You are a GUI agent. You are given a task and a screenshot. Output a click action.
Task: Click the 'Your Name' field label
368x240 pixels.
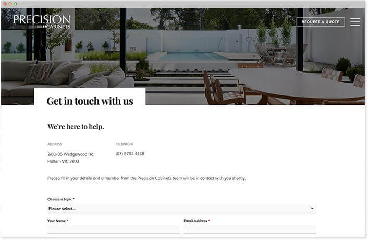click(x=57, y=221)
